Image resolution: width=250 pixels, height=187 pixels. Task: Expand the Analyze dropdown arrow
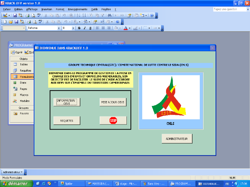click(x=89, y=22)
